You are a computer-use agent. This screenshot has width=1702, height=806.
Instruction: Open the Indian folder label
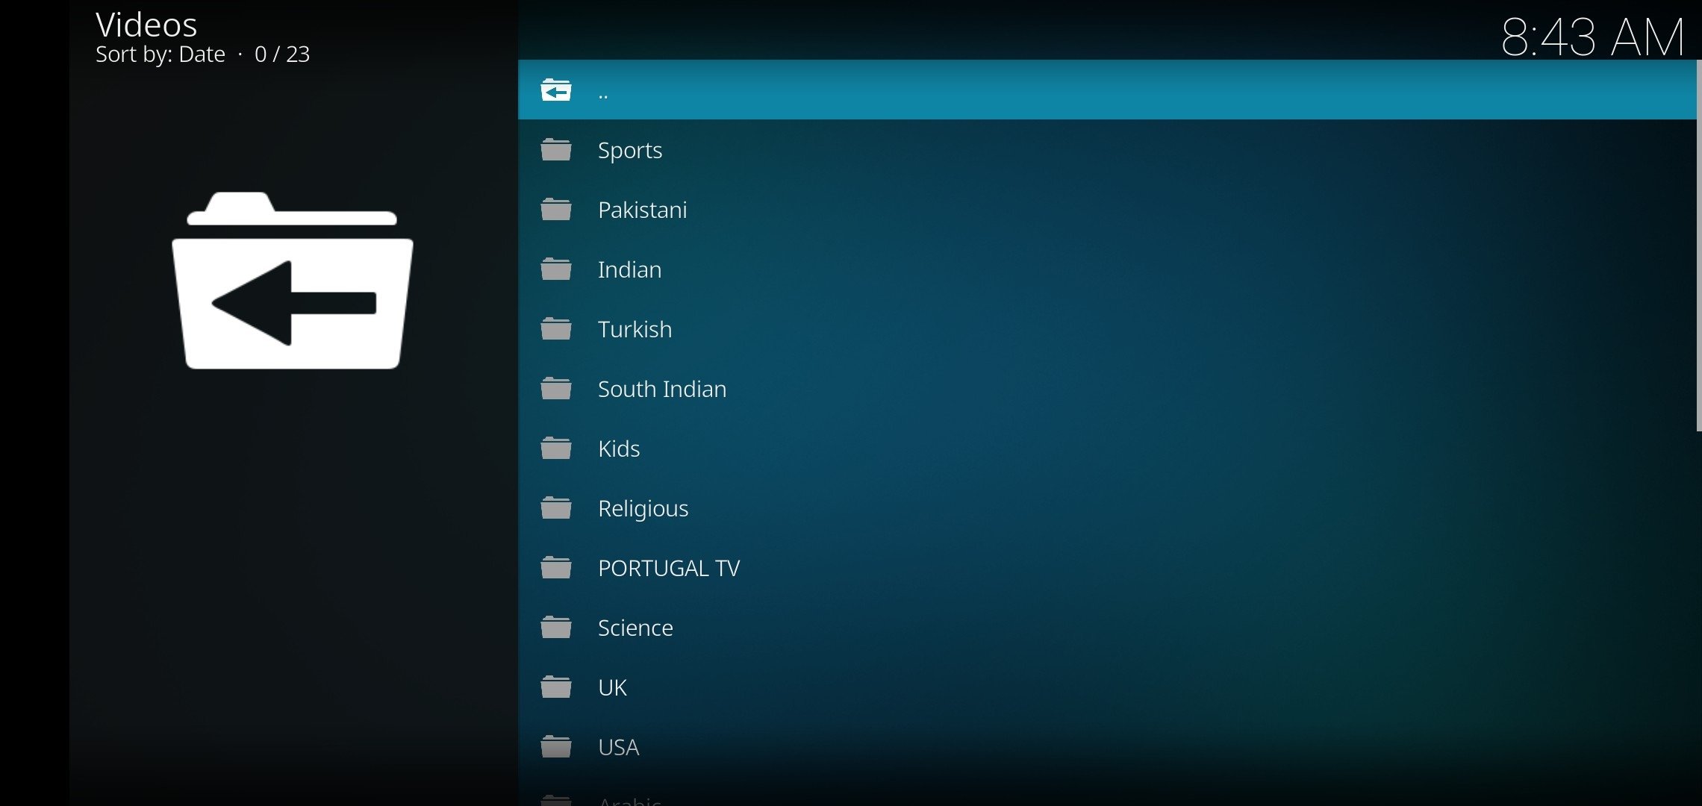630,269
